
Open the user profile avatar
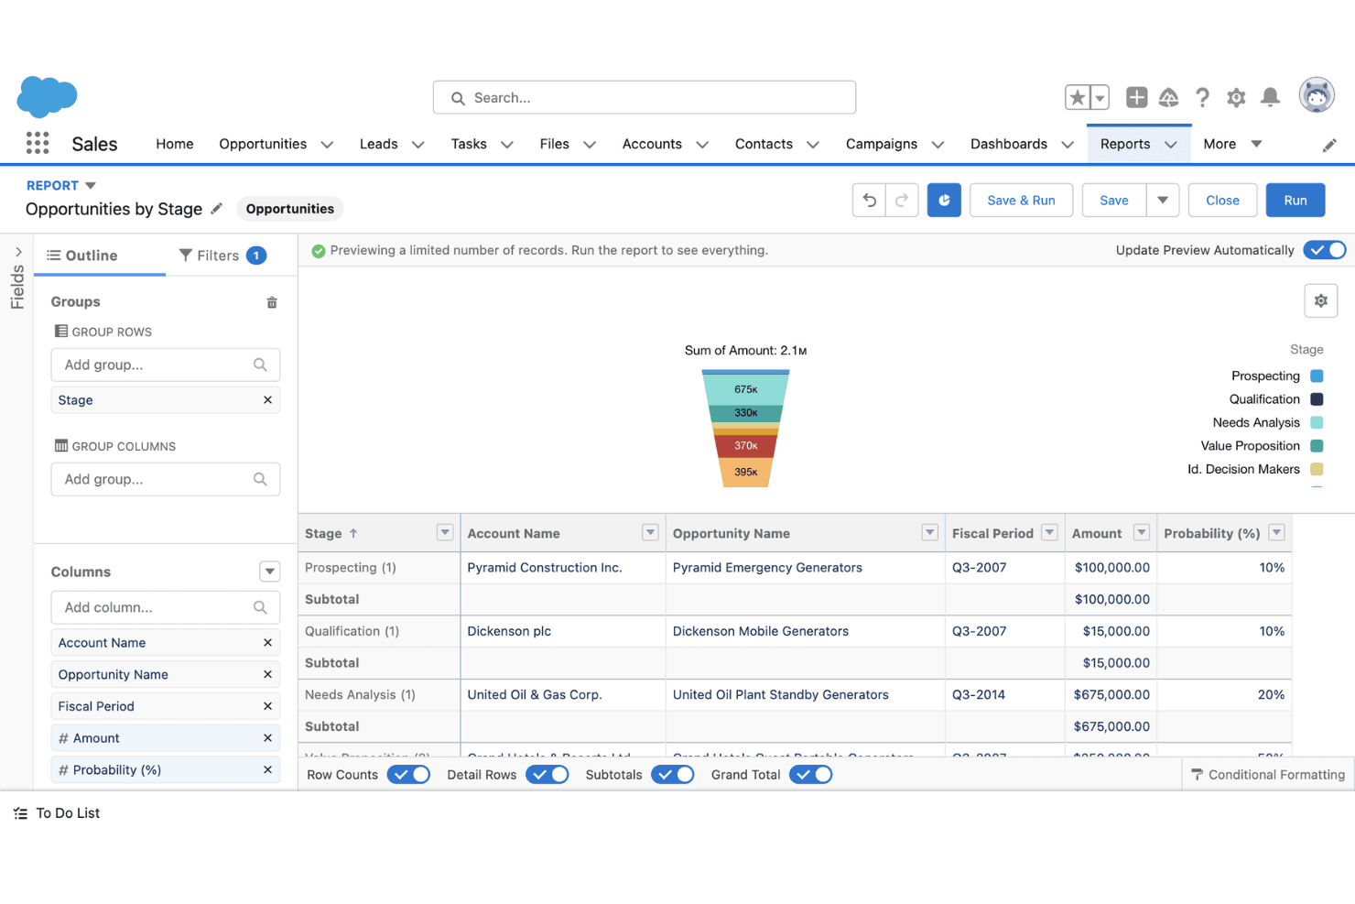[x=1317, y=95]
